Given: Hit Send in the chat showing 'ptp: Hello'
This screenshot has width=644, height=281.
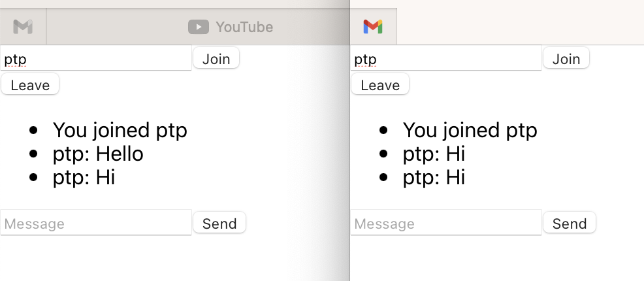Looking at the screenshot, I should coord(219,223).
